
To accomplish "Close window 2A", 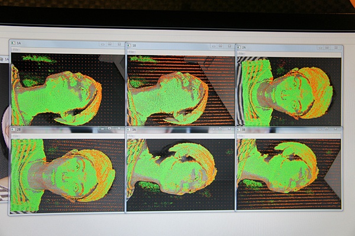I will (336, 47).
